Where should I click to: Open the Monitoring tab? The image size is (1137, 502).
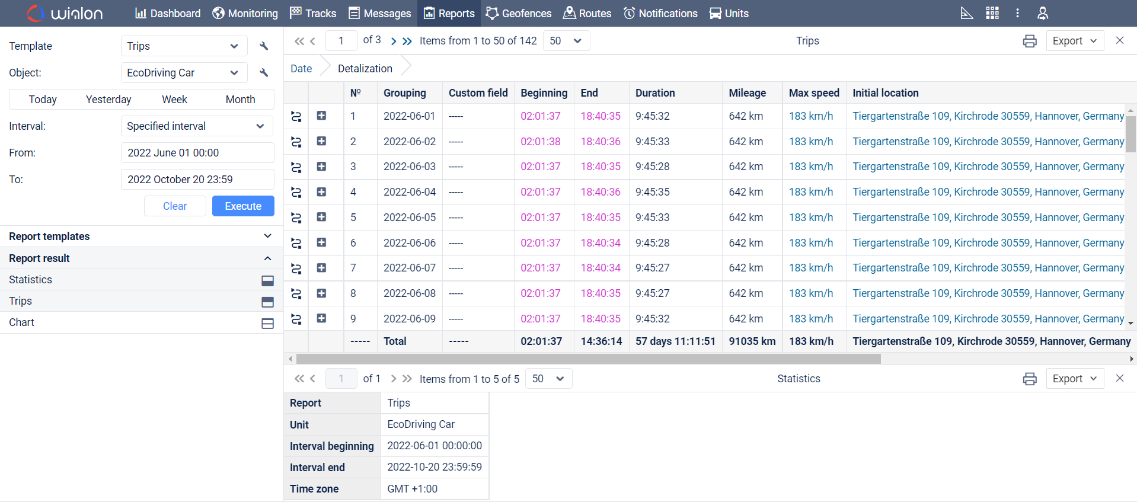(x=245, y=13)
